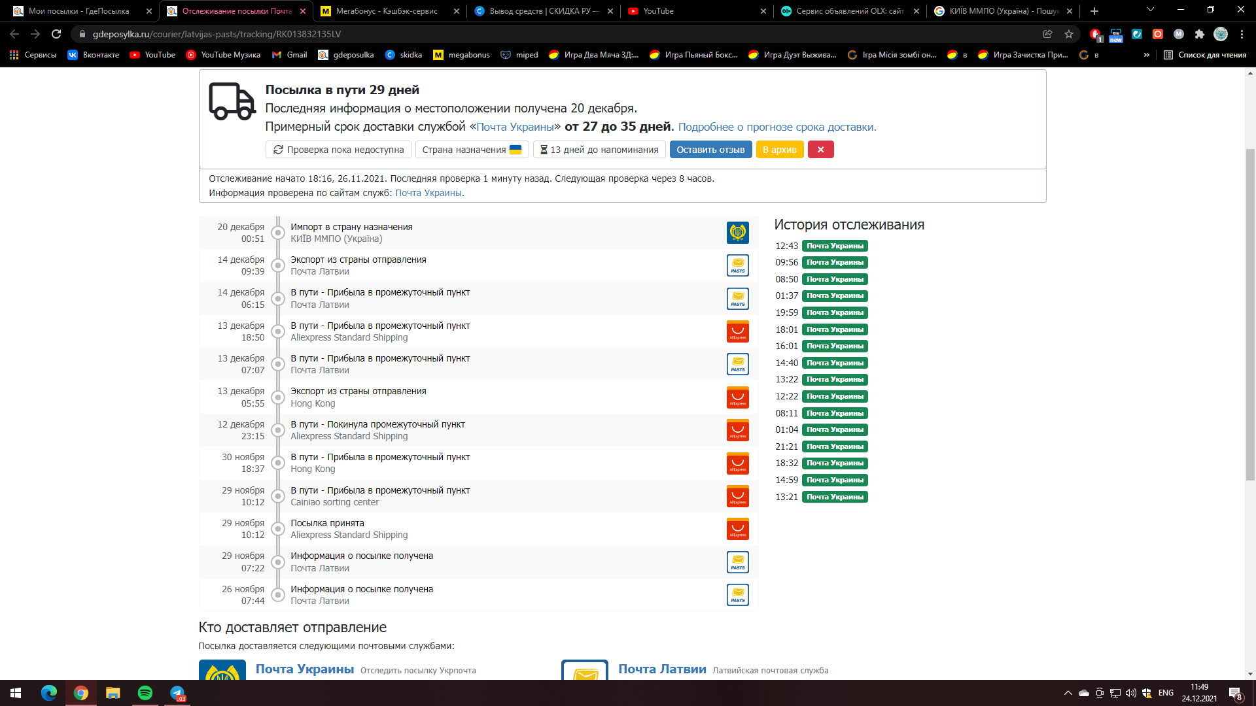
Task: Click the 13:21 Почта Украины history badge
Action: coord(835,497)
